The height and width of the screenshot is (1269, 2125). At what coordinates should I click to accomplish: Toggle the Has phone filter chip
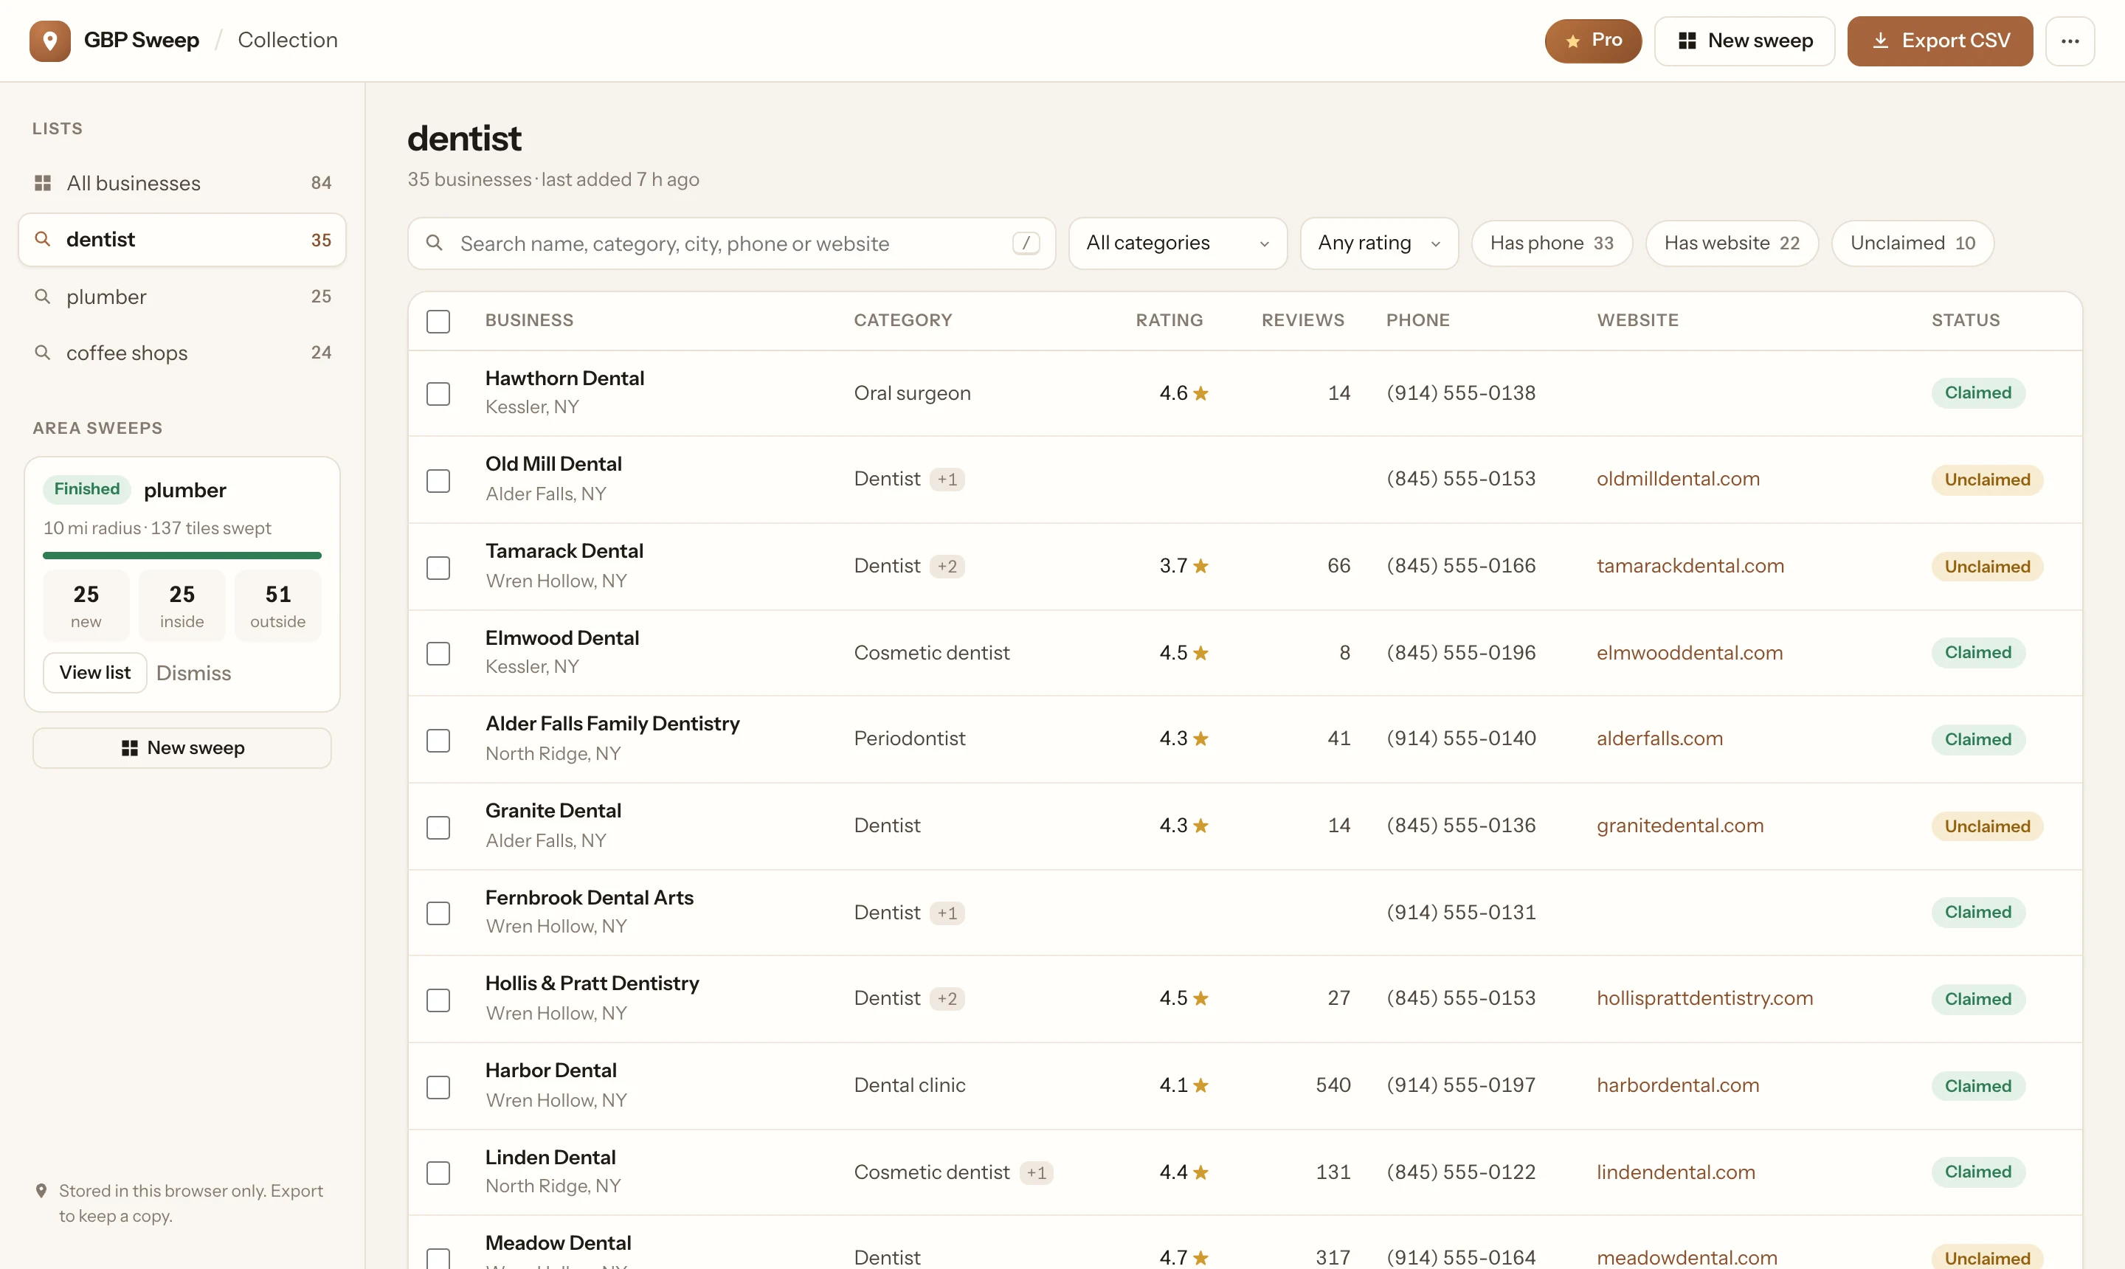(x=1551, y=243)
